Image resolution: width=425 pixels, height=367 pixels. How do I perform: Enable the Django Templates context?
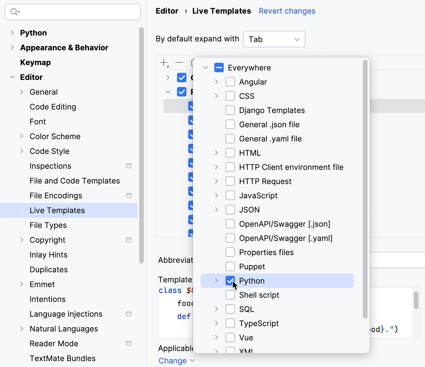pyautogui.click(x=230, y=110)
